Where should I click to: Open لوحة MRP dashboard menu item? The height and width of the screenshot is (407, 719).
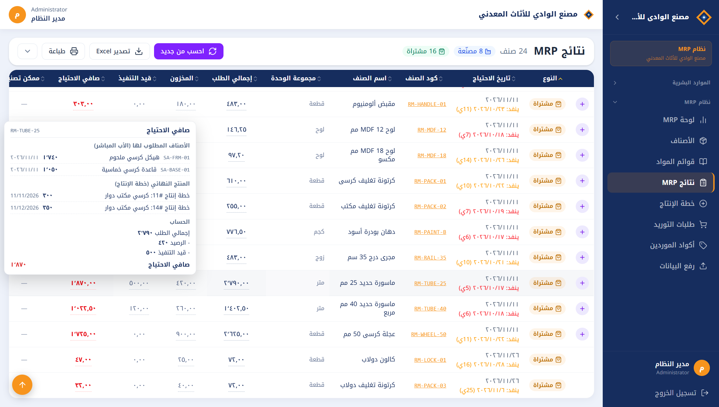click(x=661, y=120)
